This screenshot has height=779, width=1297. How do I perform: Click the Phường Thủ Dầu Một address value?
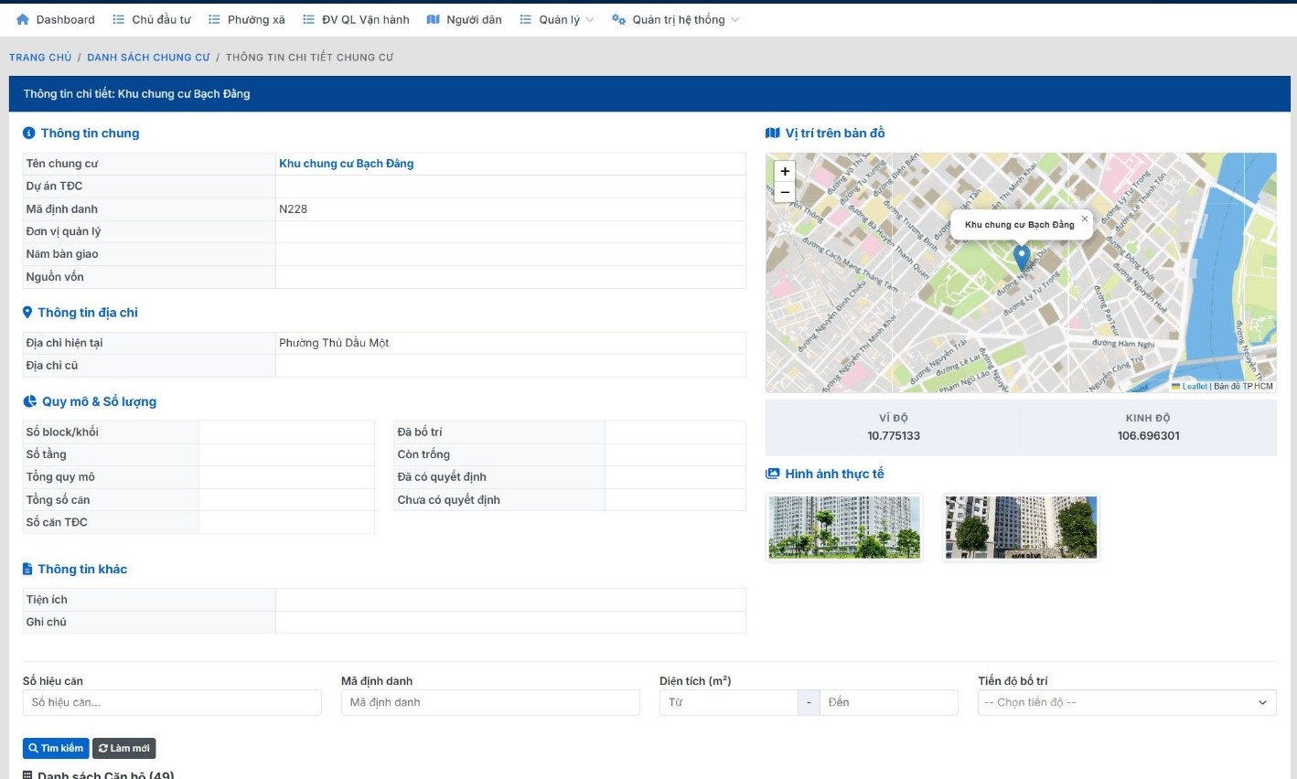click(334, 343)
